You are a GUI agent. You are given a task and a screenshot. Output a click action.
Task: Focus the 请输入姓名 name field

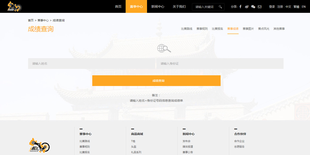coord(91,64)
